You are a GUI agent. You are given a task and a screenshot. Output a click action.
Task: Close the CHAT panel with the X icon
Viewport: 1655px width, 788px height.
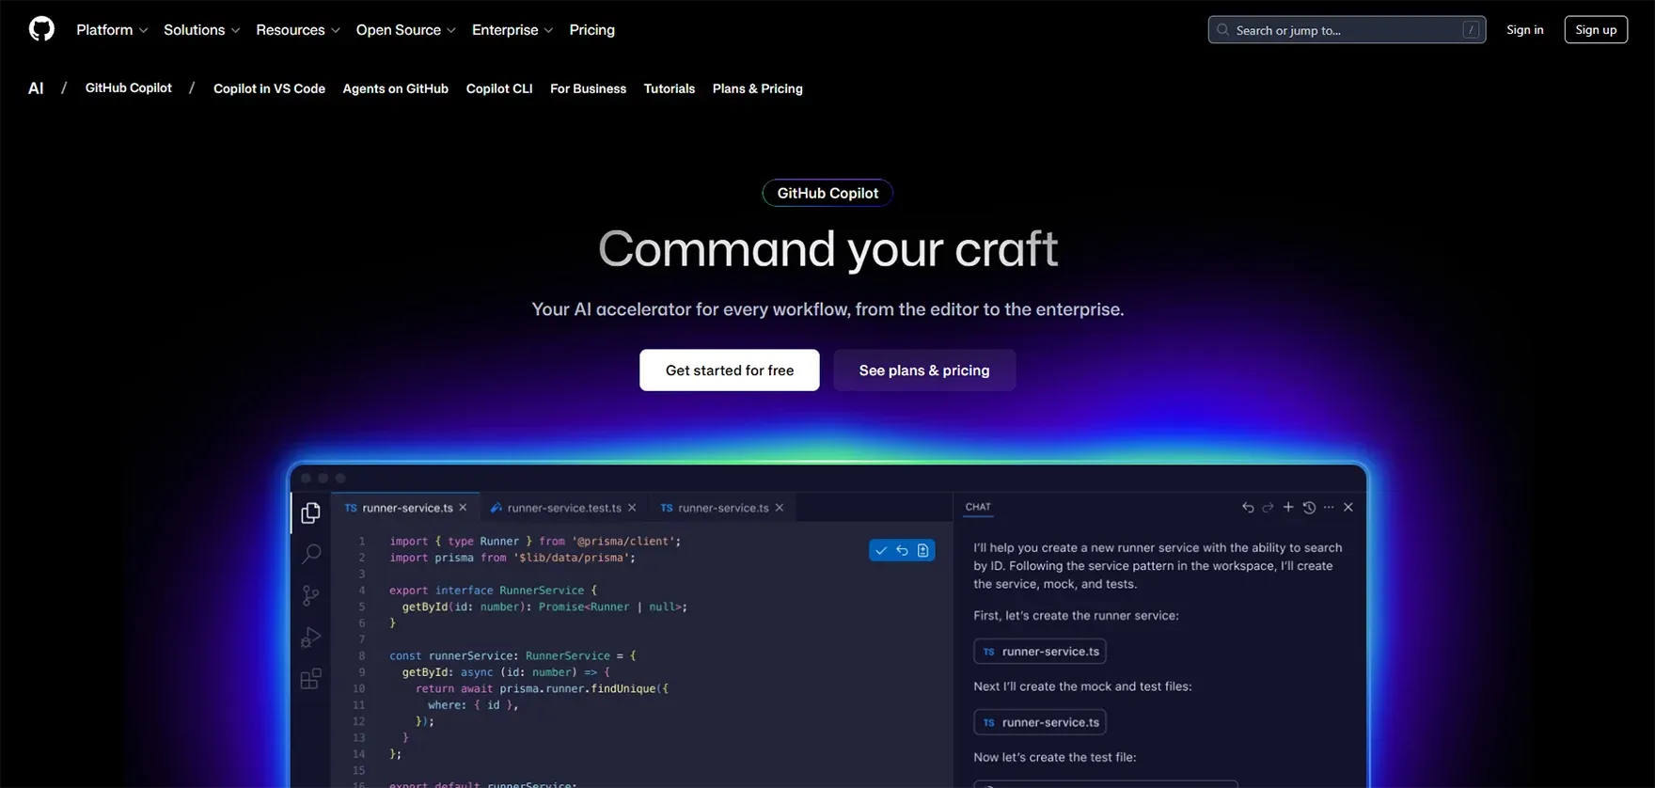pyautogui.click(x=1348, y=507)
